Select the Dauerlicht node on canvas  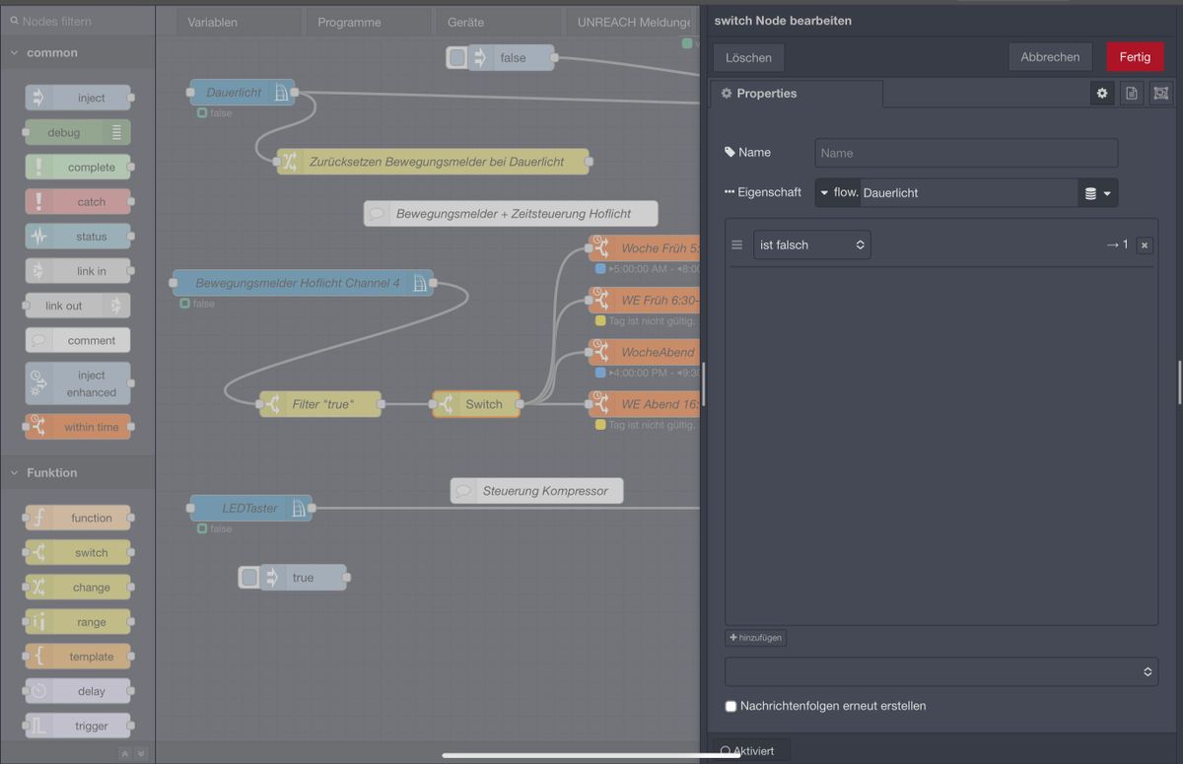(x=243, y=93)
